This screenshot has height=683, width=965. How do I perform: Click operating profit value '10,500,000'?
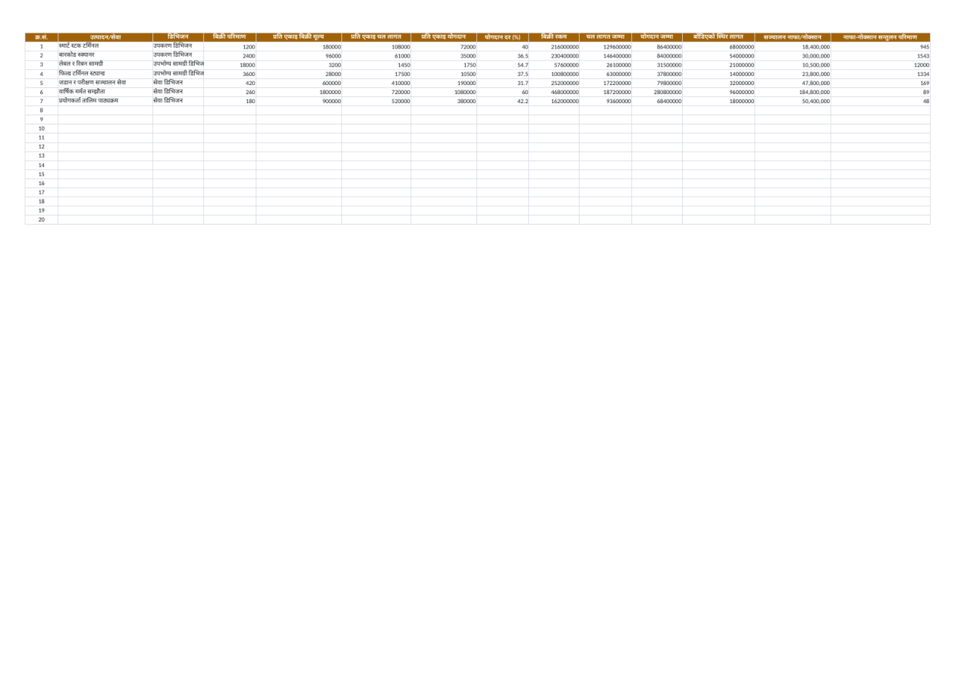792,65
